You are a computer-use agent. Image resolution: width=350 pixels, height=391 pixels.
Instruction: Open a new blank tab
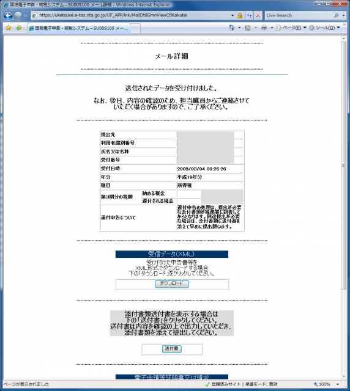pos(135,29)
